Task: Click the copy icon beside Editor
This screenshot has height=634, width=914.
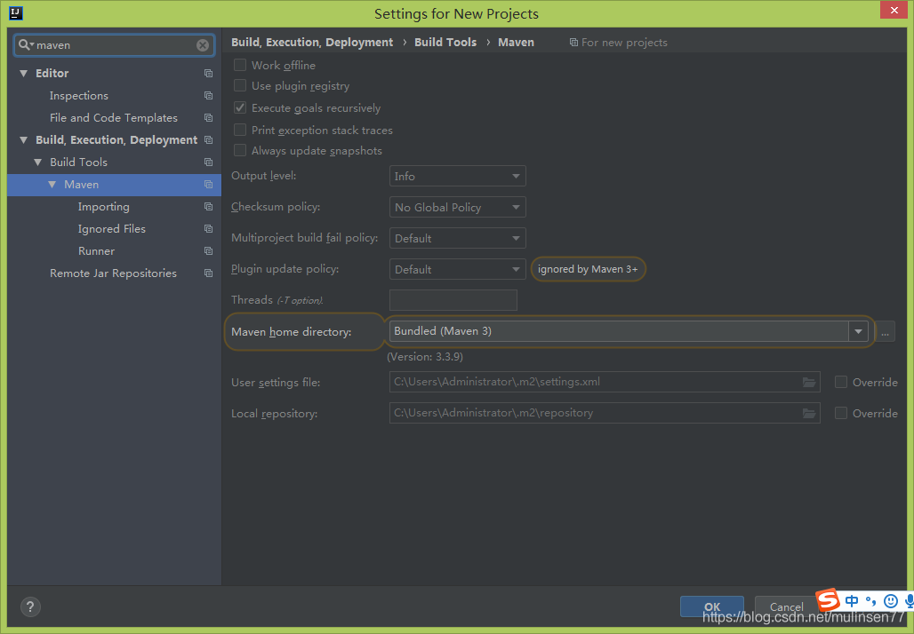Action: point(208,74)
